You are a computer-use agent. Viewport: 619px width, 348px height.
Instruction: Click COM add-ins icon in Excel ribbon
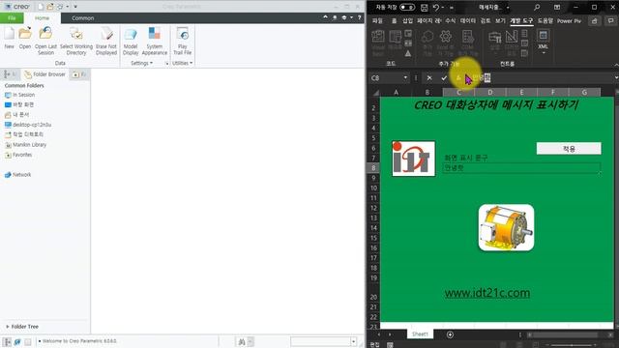(x=468, y=37)
